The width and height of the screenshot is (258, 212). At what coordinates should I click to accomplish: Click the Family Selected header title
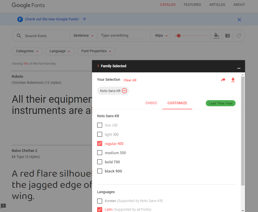tap(113, 66)
